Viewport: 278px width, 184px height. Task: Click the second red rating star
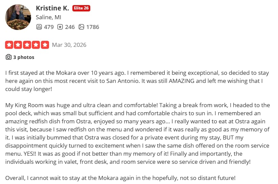coord(18,45)
